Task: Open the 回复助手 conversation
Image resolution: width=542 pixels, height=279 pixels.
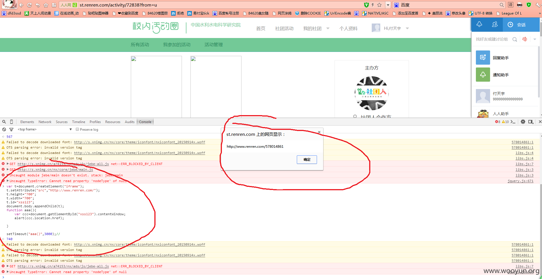Action: pyautogui.click(x=505, y=58)
